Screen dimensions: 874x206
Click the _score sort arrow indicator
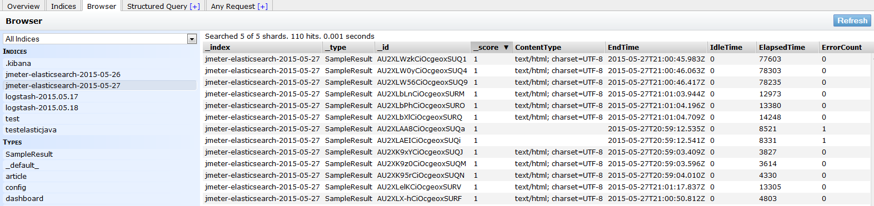click(x=506, y=48)
